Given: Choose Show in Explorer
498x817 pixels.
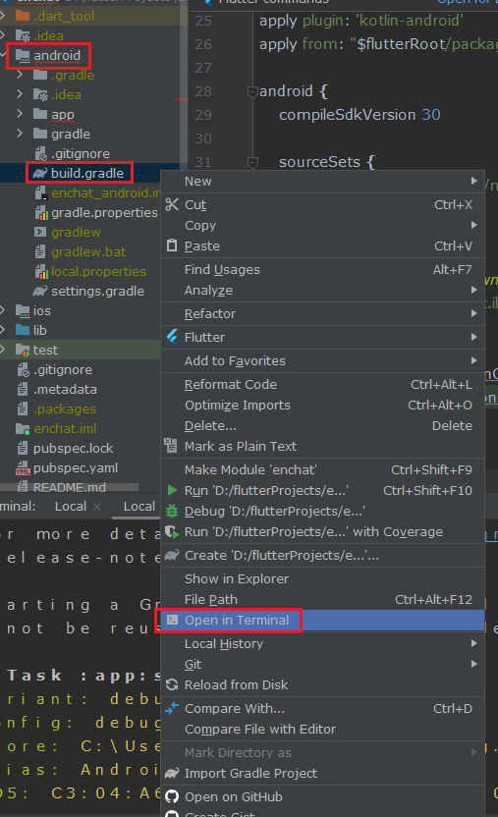Looking at the screenshot, I should click(323, 579).
